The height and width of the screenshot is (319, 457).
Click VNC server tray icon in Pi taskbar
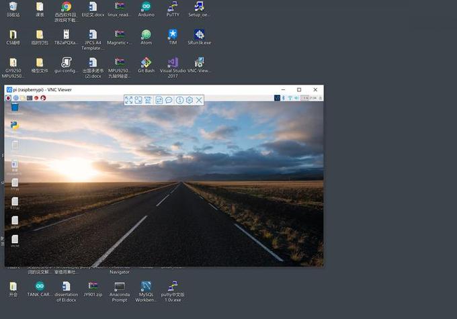tap(277, 98)
